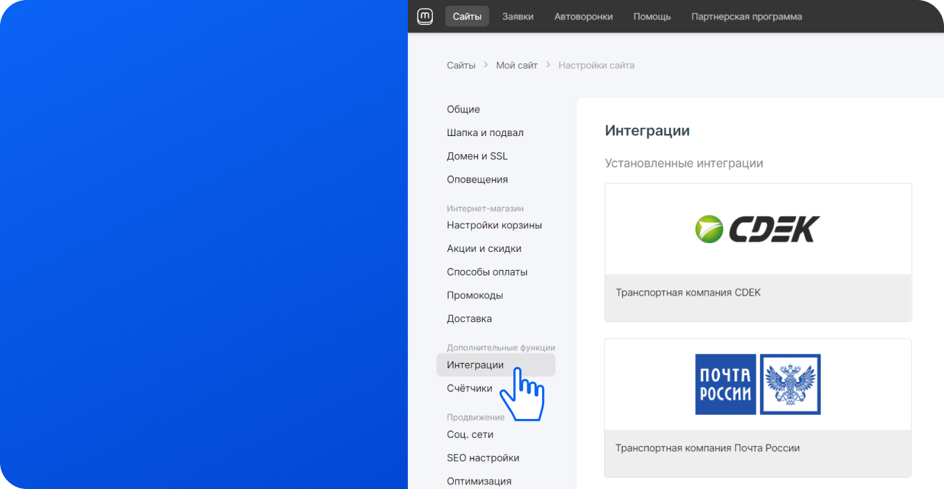This screenshot has width=944, height=489.
Task: Open the Оповещения sidebar item
Action: pyautogui.click(x=477, y=179)
